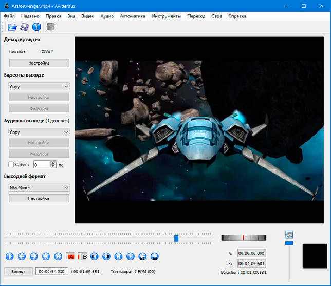This screenshot has height=286, width=331.
Task: Step forward one frame
Action: (x=34, y=256)
